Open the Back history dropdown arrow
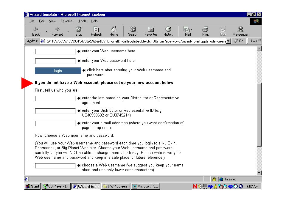 click(47, 31)
